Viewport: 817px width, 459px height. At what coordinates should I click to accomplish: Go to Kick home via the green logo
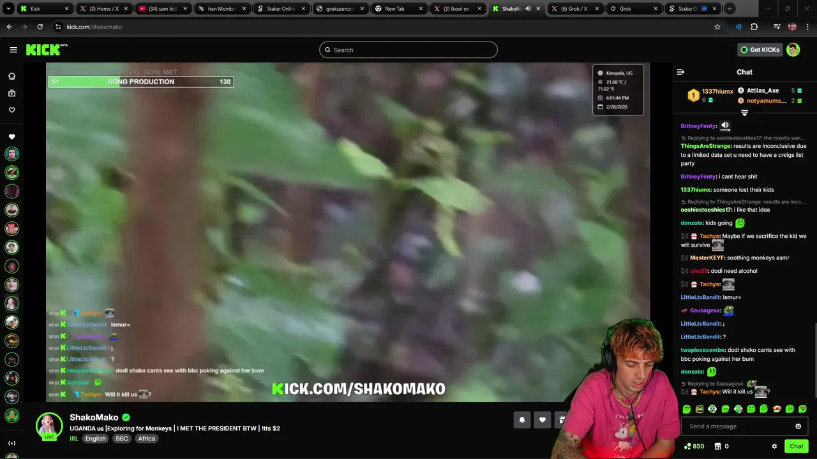(x=47, y=50)
